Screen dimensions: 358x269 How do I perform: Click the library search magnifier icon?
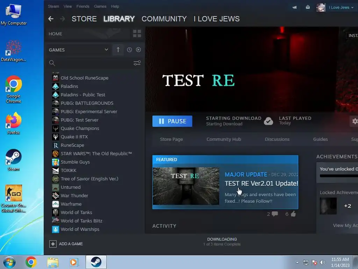click(x=52, y=63)
